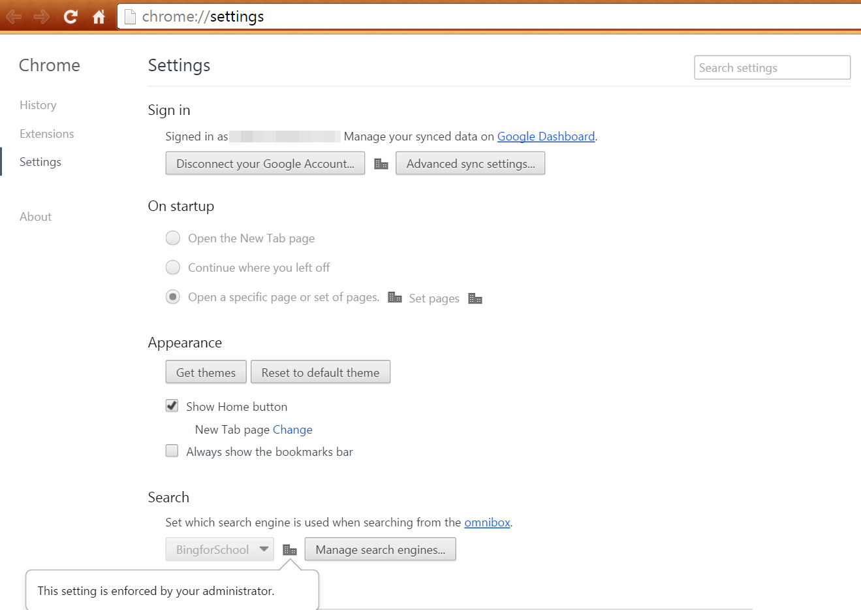
Task: Go back with the browser back arrow
Action: (x=14, y=16)
